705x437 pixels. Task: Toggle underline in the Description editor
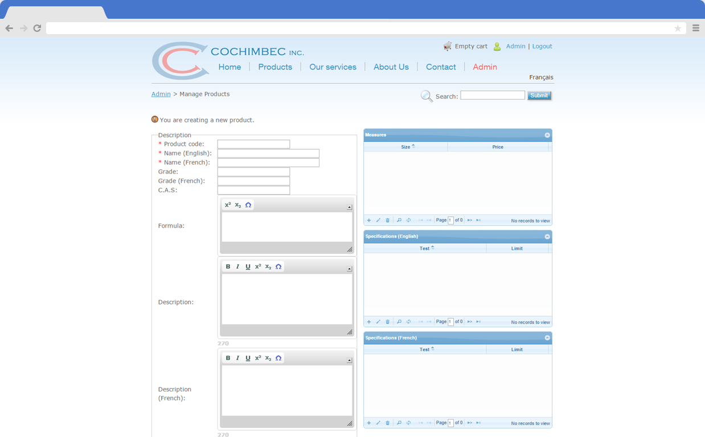[248, 266]
